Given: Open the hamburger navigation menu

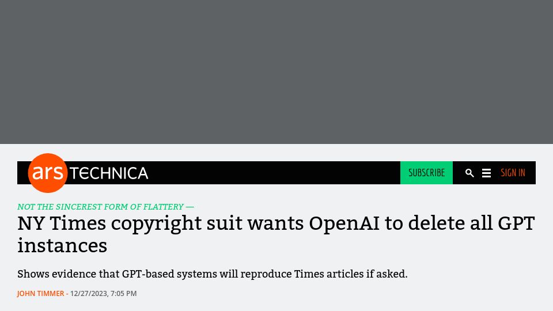Looking at the screenshot, I should point(486,173).
